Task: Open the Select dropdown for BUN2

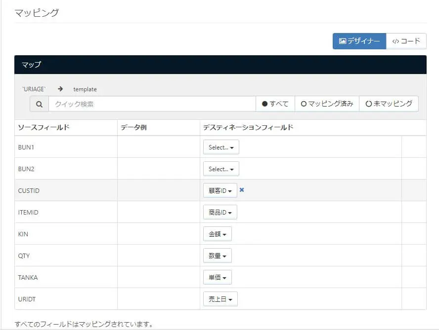Action: click(x=221, y=169)
